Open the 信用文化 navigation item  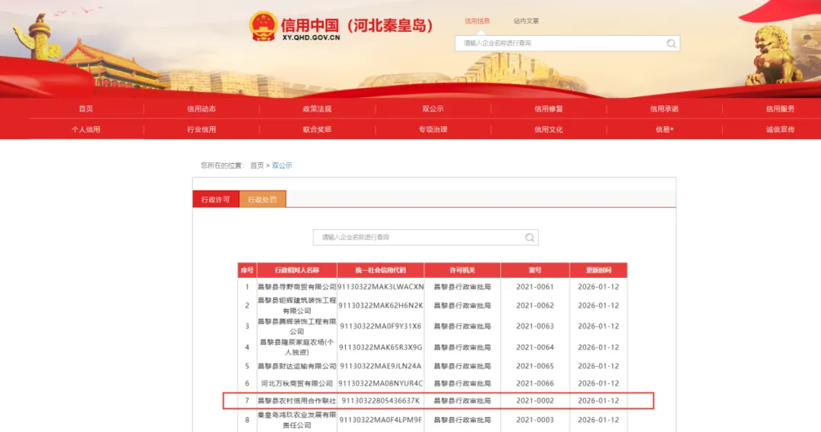click(549, 129)
